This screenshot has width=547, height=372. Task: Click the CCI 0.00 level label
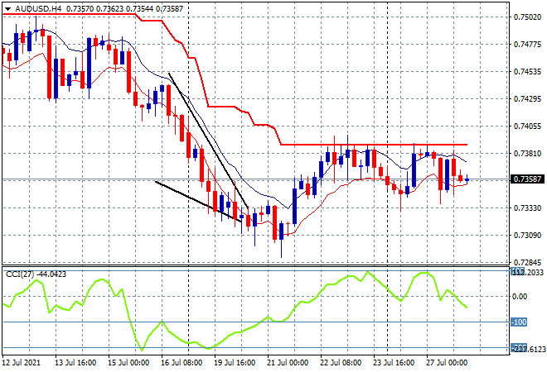coord(520,297)
